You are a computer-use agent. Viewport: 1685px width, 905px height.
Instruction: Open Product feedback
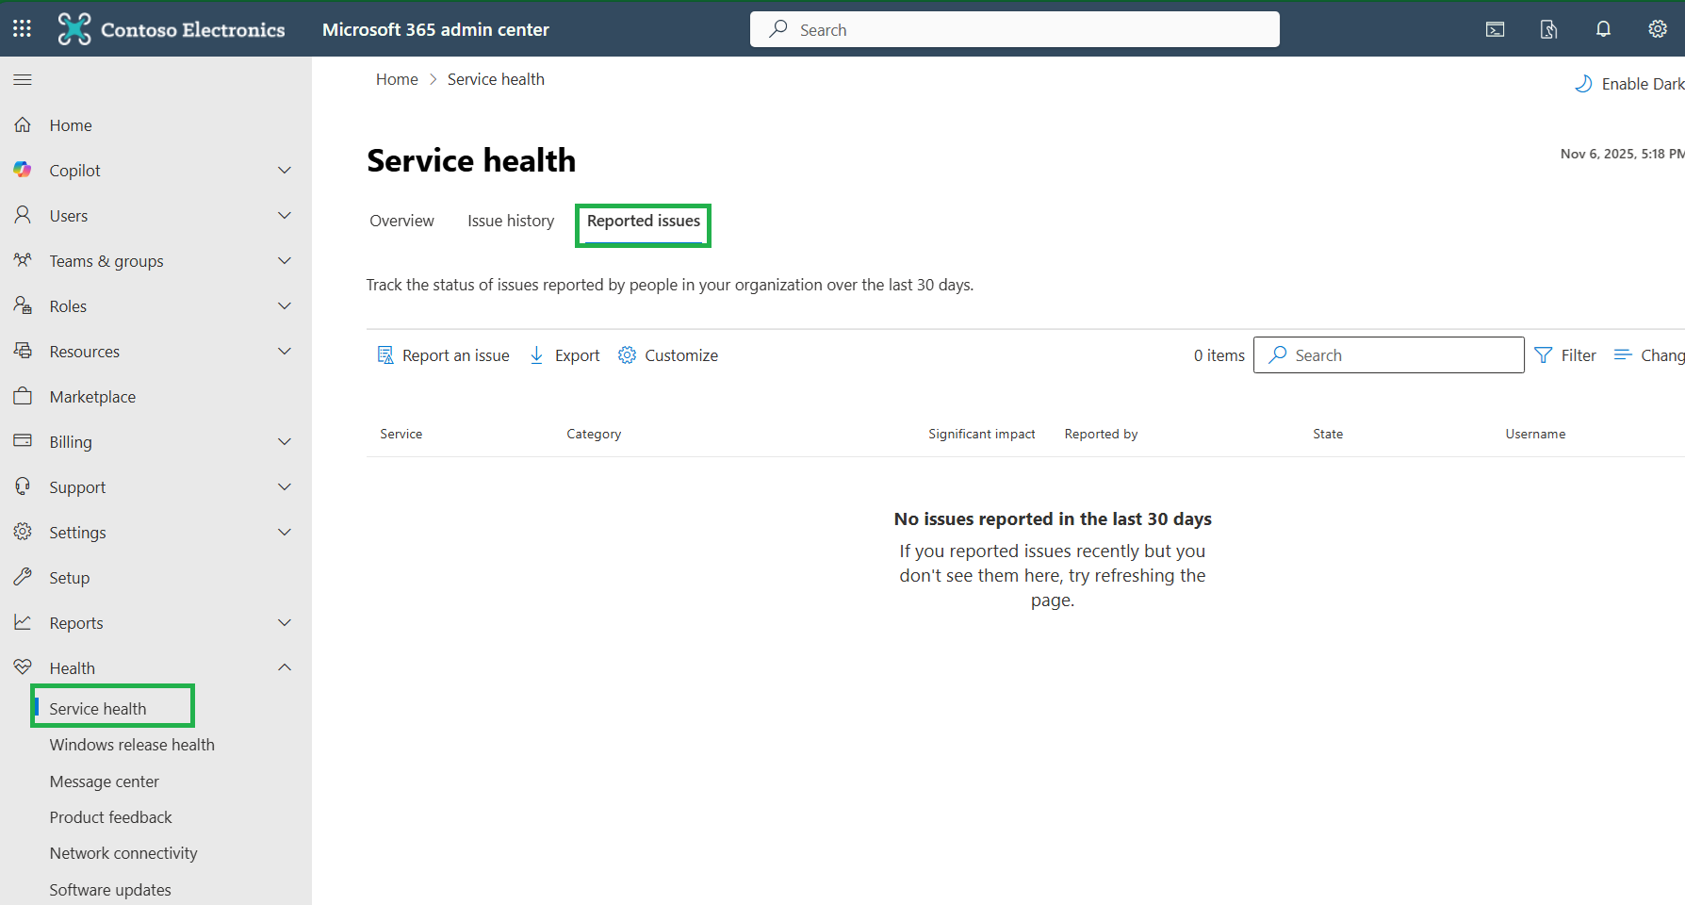point(111,817)
